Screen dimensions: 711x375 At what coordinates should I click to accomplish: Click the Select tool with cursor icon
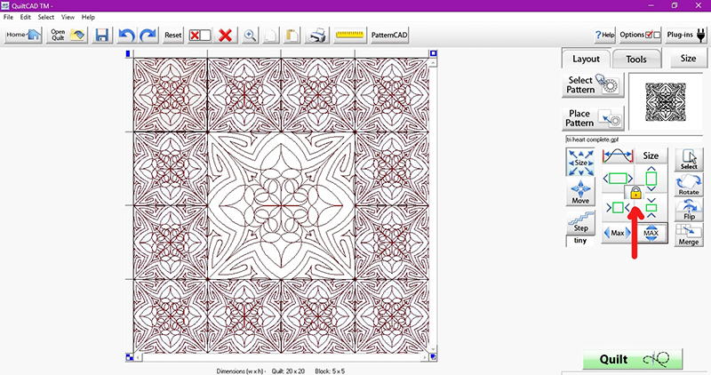[688, 160]
